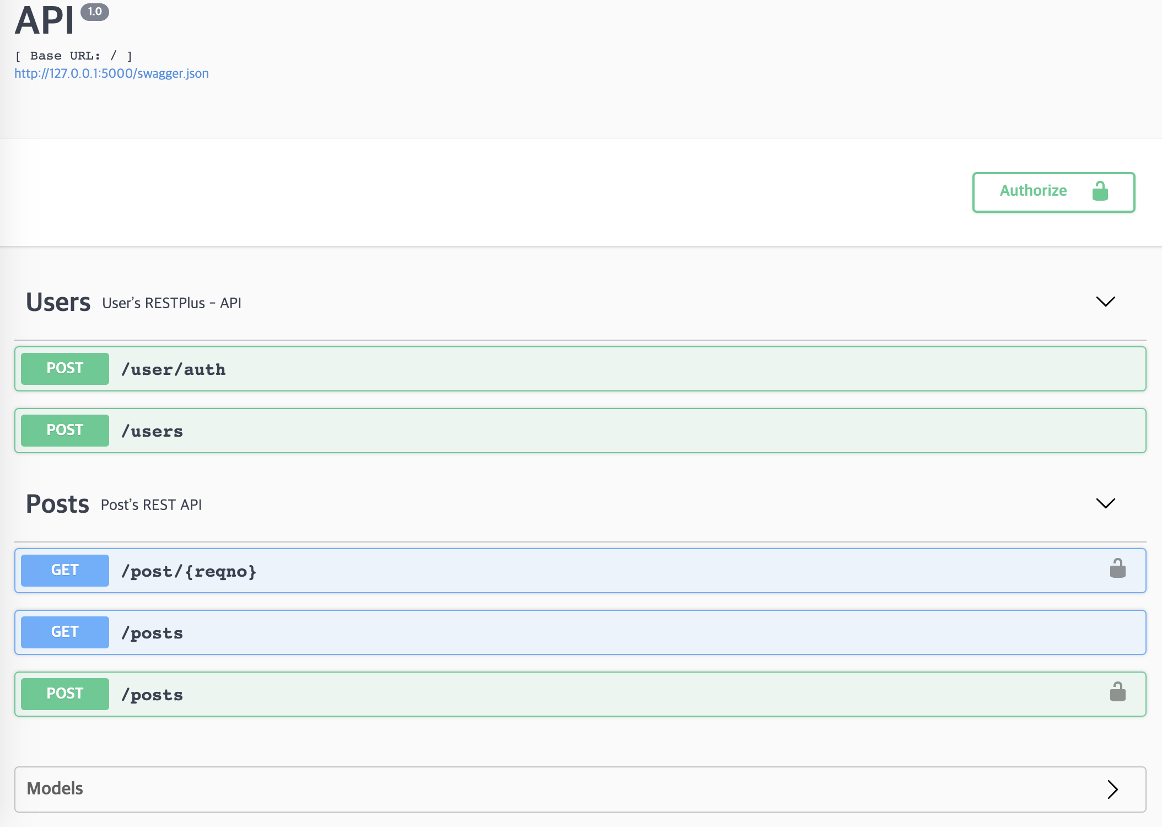Viewport: 1162px width, 827px height.
Task: Click the Authorize button
Action: [1053, 192]
